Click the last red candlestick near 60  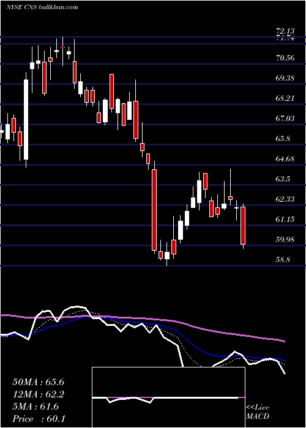click(243, 226)
